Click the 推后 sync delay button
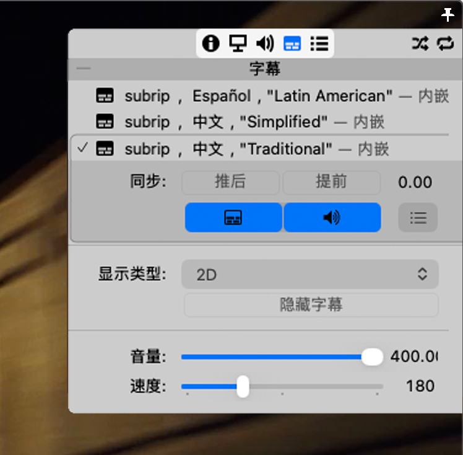The image size is (463, 455). click(230, 182)
